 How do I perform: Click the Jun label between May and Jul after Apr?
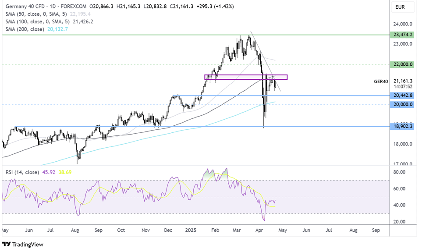point(306,230)
